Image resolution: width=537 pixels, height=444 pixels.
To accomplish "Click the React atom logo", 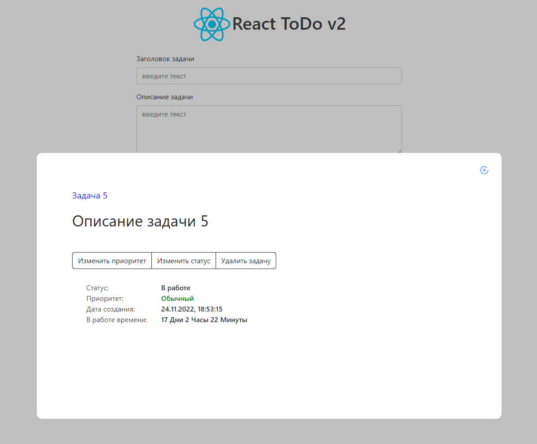I will (212, 24).
